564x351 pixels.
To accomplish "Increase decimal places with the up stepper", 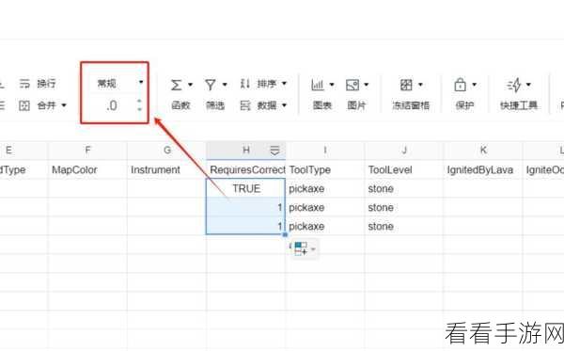I will [139, 102].
